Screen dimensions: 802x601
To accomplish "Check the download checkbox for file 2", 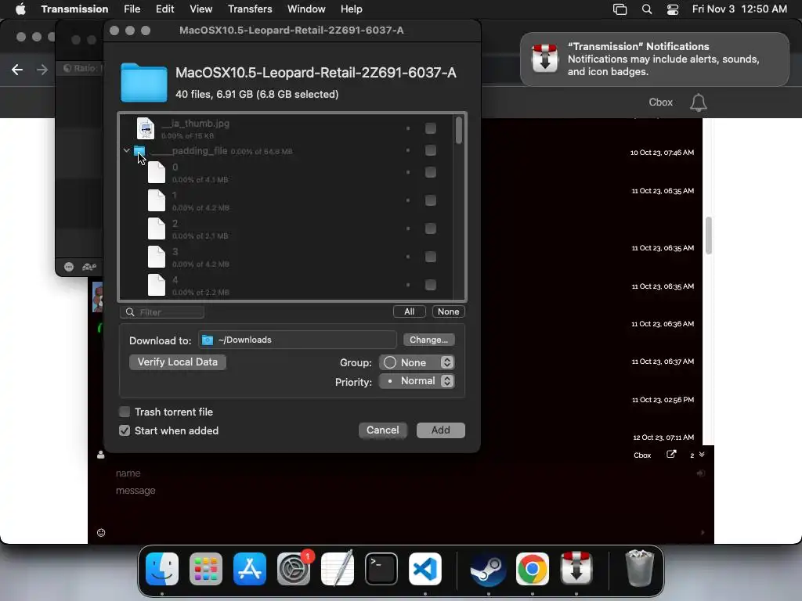I will tap(431, 229).
